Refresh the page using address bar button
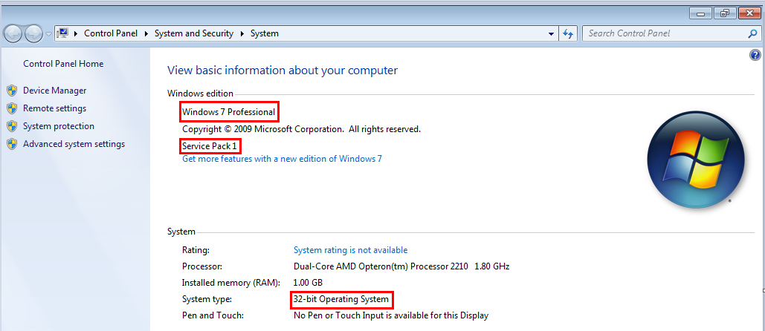This screenshot has width=765, height=331. point(569,33)
